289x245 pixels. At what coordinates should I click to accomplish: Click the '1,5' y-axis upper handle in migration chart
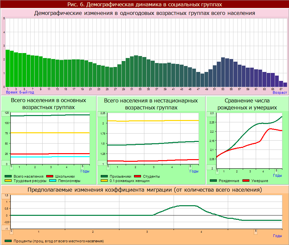click(6, 196)
